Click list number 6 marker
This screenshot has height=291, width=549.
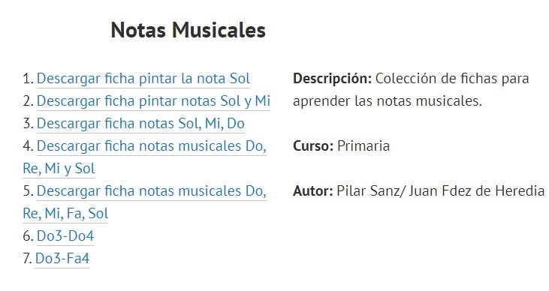(x=28, y=235)
